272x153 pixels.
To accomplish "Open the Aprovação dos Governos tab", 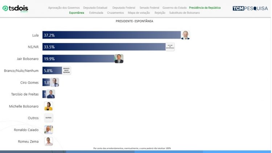I will pos(64,8).
